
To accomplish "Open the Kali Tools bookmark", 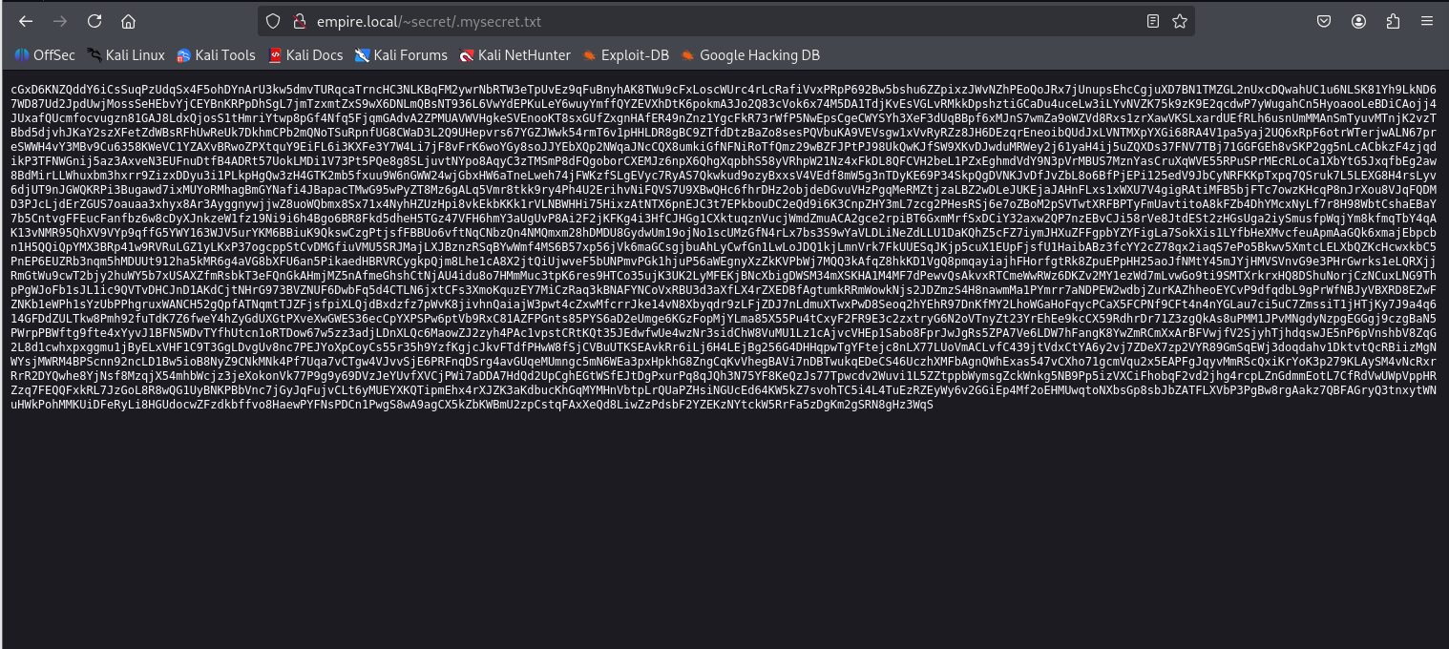I will pyautogui.click(x=217, y=55).
